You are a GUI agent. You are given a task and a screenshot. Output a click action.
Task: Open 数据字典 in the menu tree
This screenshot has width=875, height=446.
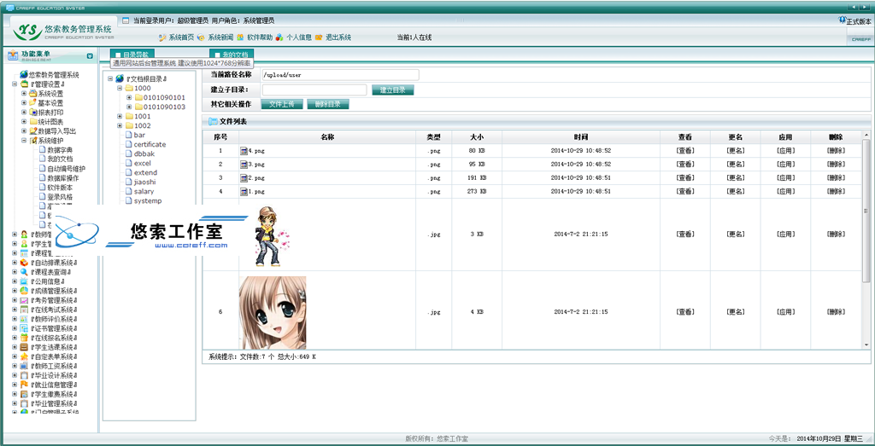click(60, 150)
